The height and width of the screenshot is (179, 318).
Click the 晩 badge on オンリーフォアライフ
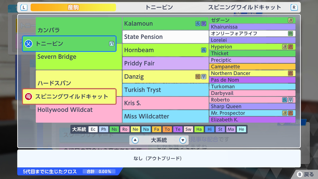point(290,34)
